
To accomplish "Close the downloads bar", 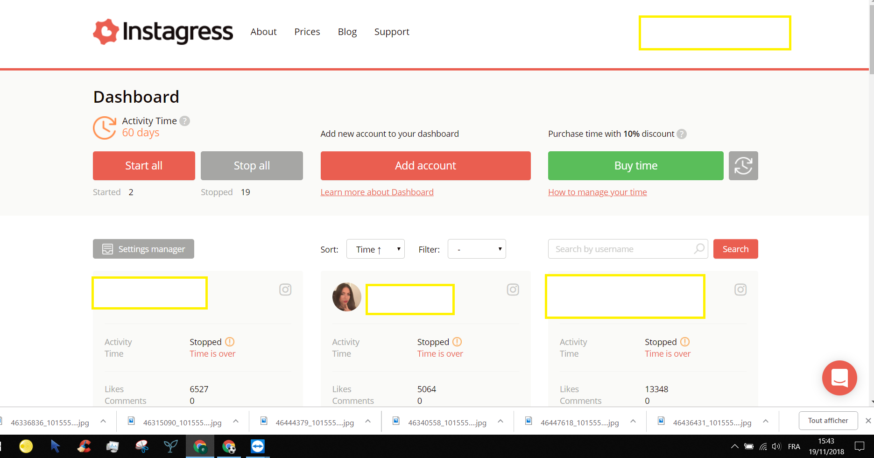I will tap(868, 421).
